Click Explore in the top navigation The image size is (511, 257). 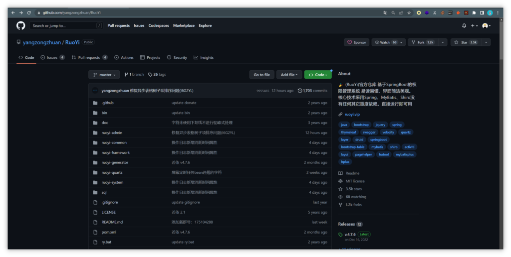coord(205,26)
